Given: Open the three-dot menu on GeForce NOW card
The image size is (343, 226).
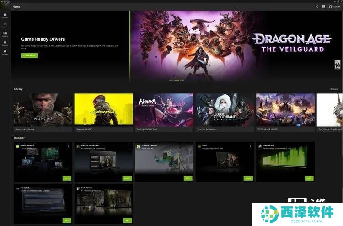Looking at the screenshot, I should coord(69,146).
